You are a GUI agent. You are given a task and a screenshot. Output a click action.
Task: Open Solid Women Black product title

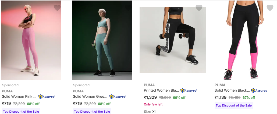click(x=232, y=90)
